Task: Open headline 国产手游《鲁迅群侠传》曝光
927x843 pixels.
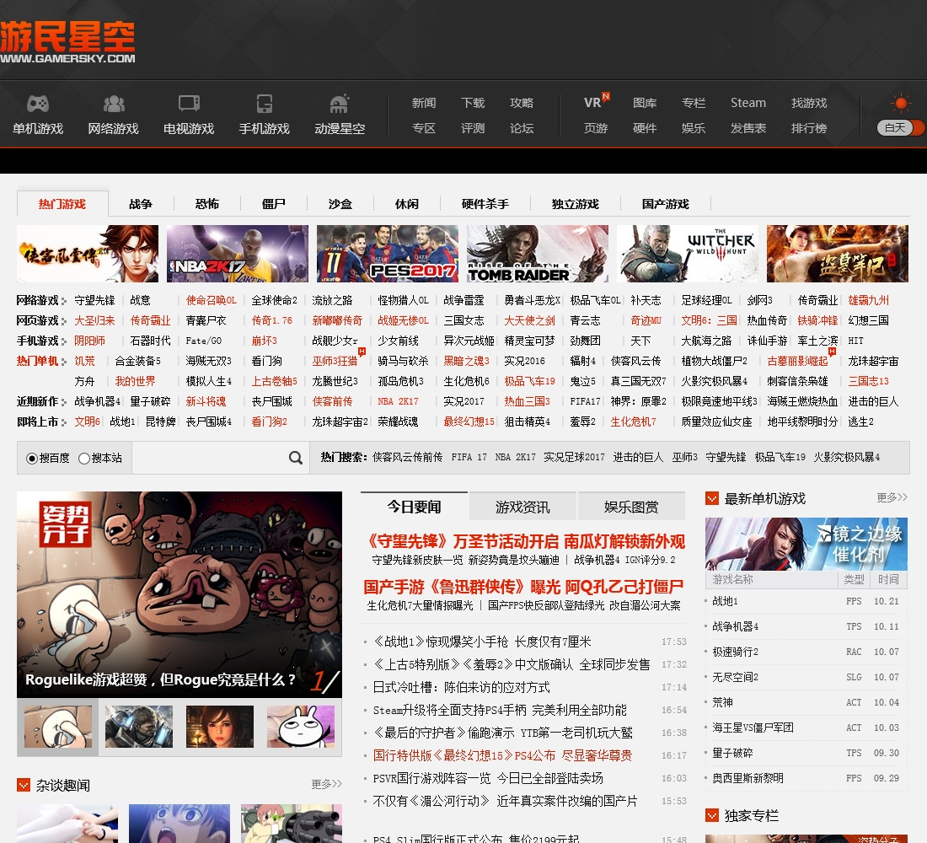Action: click(x=523, y=587)
